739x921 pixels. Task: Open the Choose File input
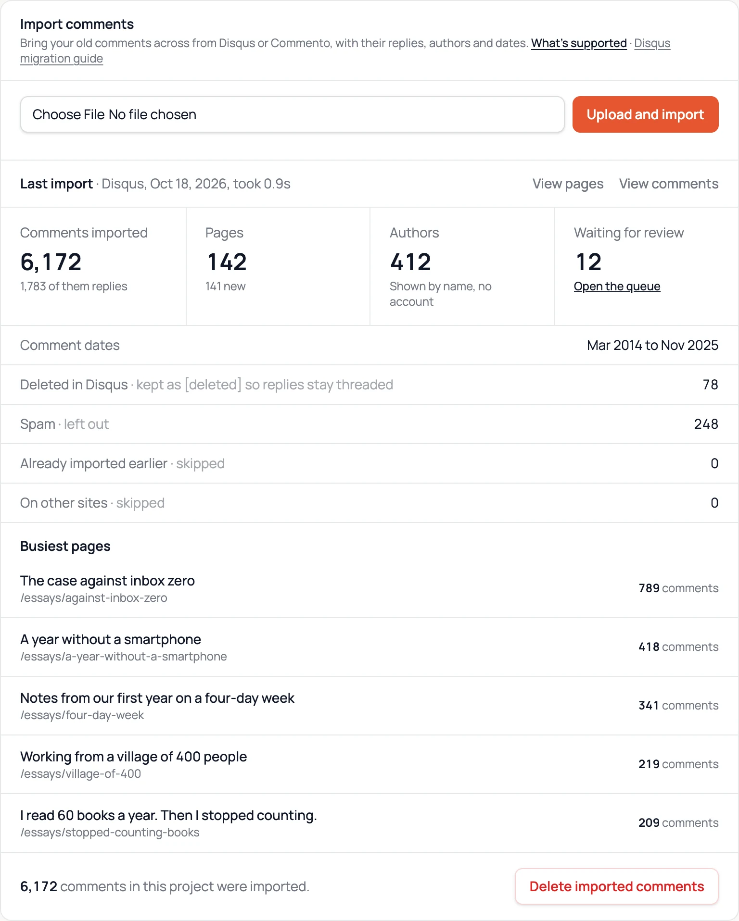pyautogui.click(x=292, y=114)
